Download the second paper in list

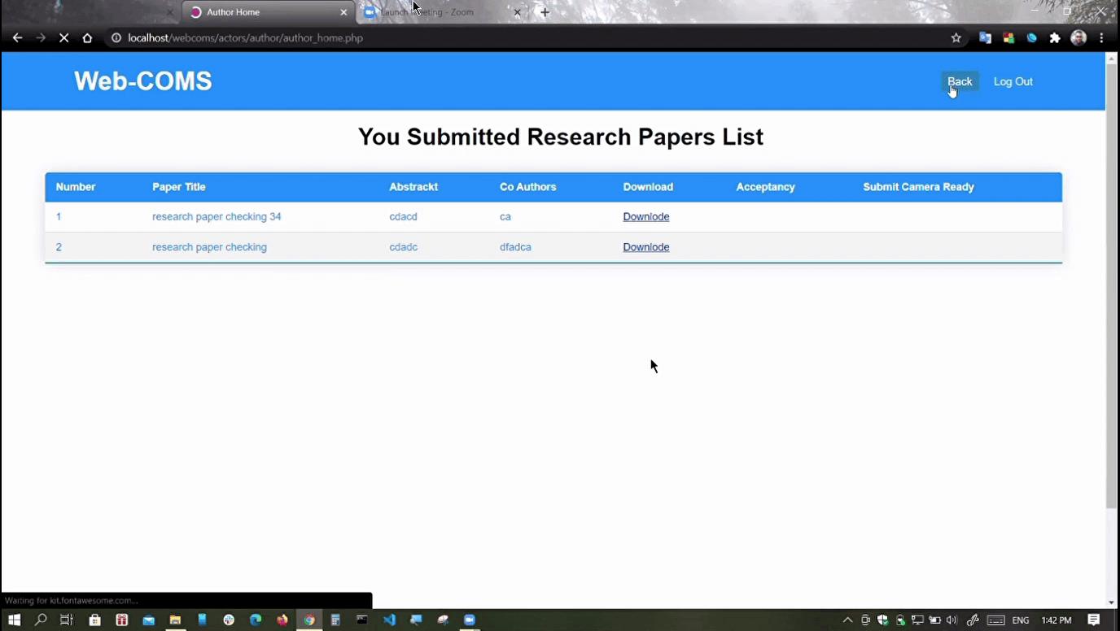645,247
